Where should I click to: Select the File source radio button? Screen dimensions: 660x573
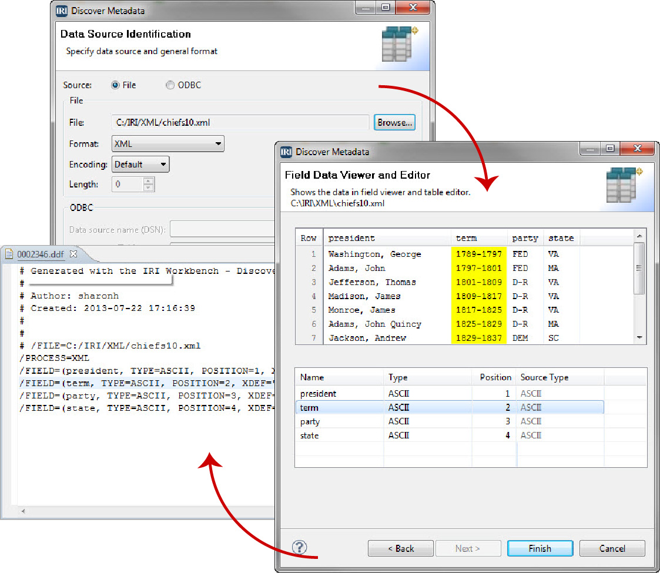click(x=115, y=85)
